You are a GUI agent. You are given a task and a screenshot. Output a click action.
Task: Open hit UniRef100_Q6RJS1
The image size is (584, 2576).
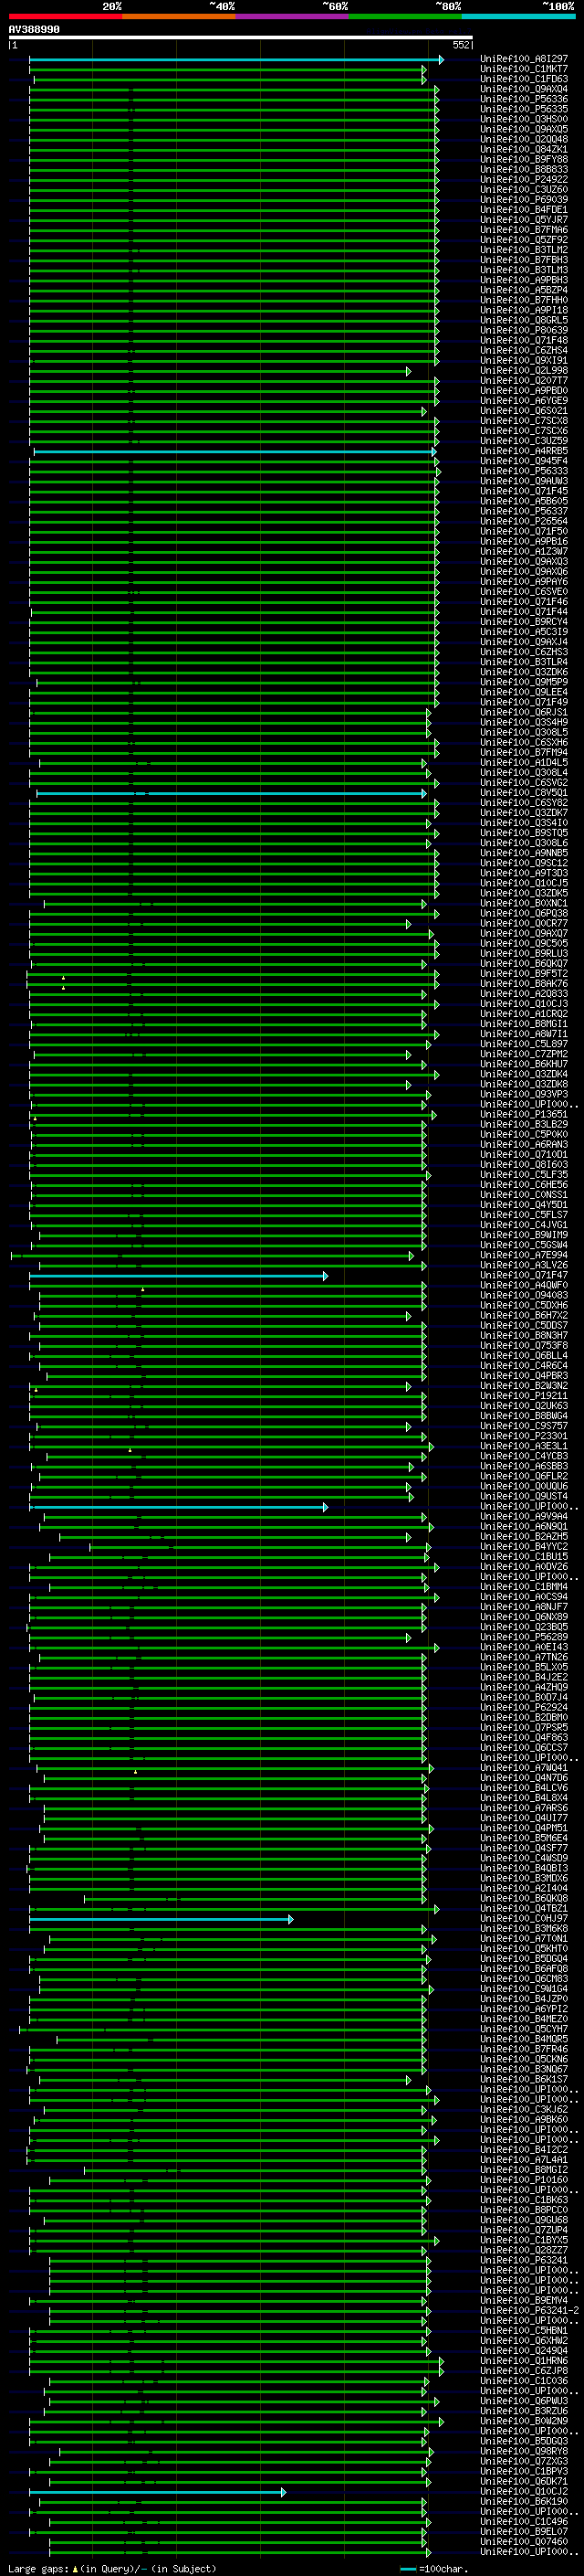[x=524, y=712]
